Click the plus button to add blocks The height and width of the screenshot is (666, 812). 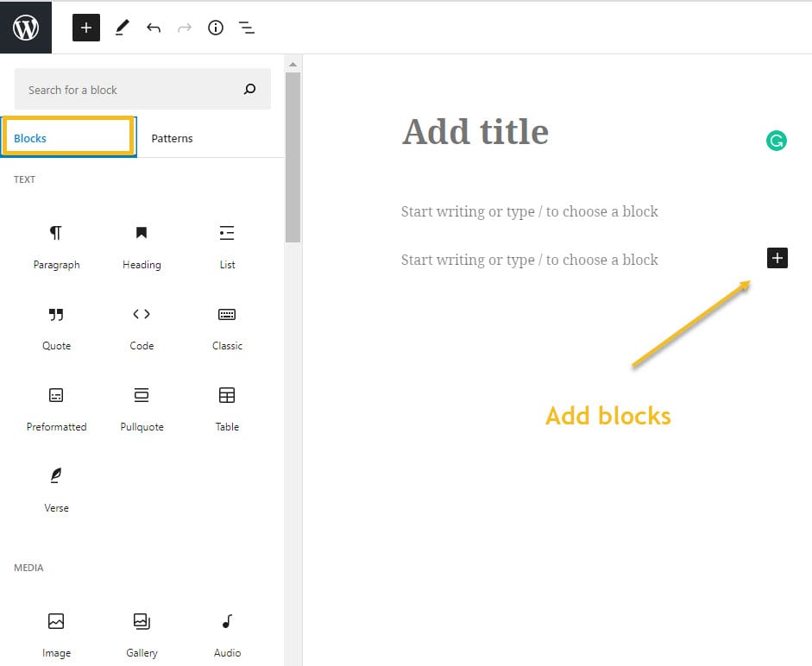click(776, 258)
